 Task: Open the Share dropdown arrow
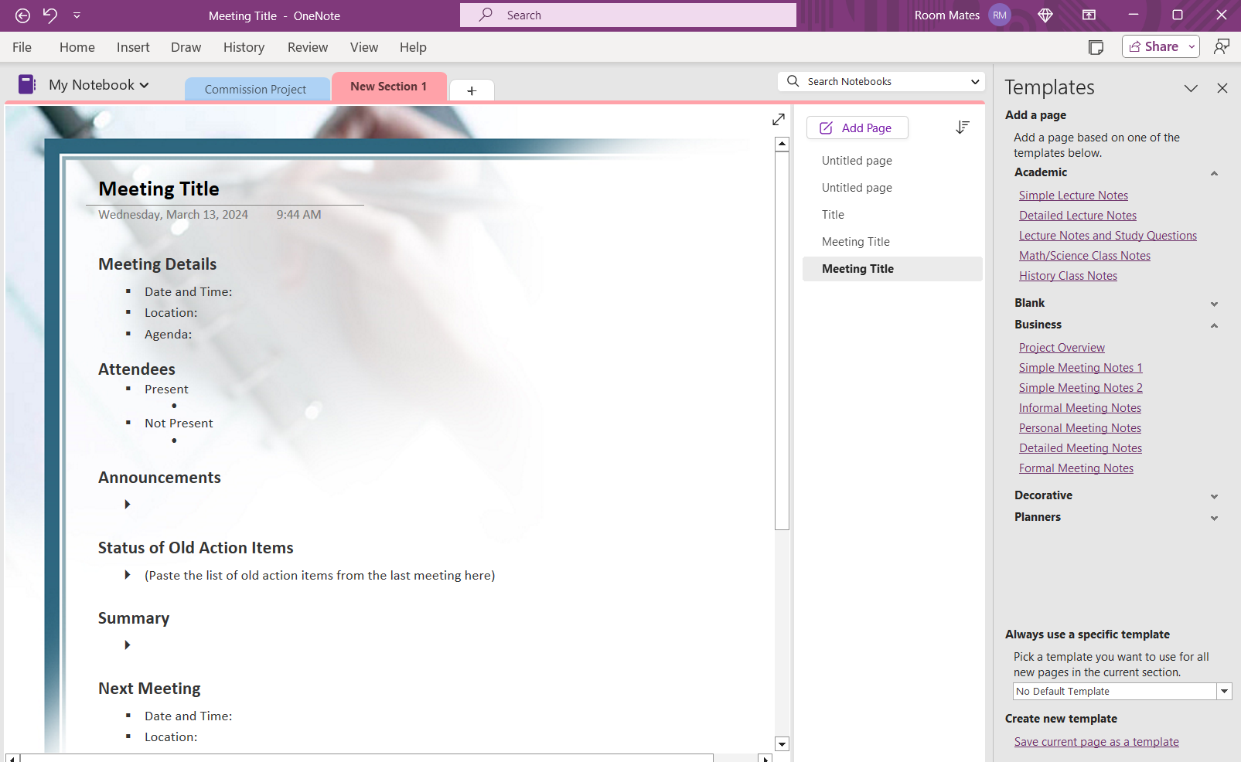coord(1192,46)
